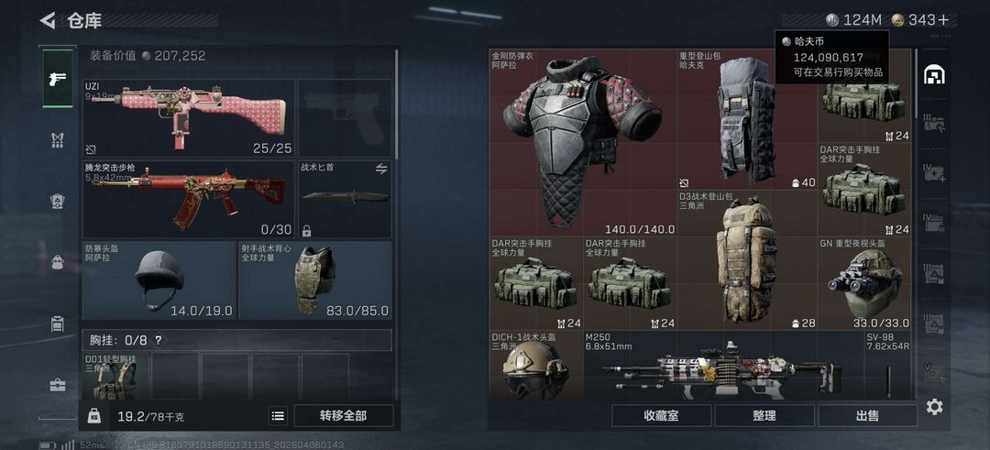This screenshot has width=990, height=450.
Task: Open the toolbox category in left sidebar
Action: pyautogui.click(x=58, y=384)
